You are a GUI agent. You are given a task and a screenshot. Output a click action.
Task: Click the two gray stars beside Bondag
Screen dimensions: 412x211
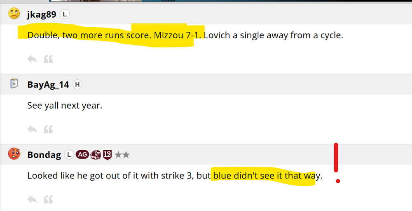tap(122, 155)
